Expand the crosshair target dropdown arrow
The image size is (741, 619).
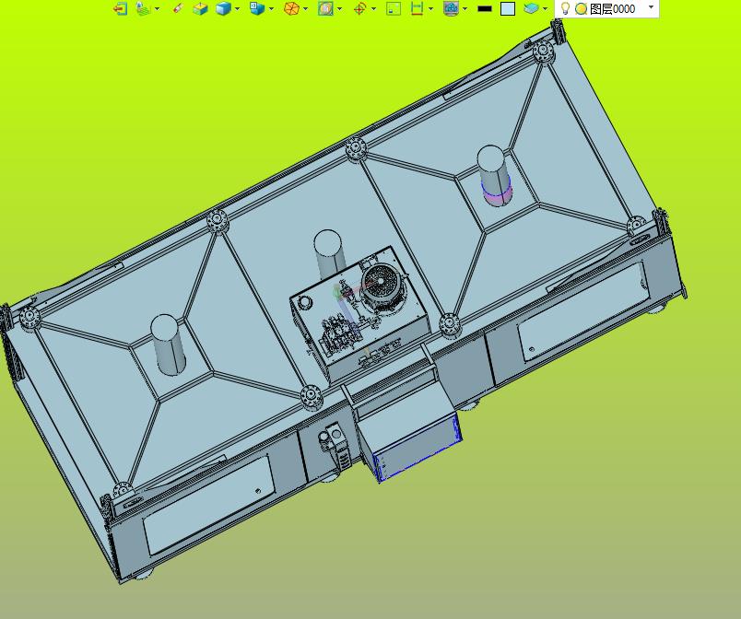pos(374,8)
